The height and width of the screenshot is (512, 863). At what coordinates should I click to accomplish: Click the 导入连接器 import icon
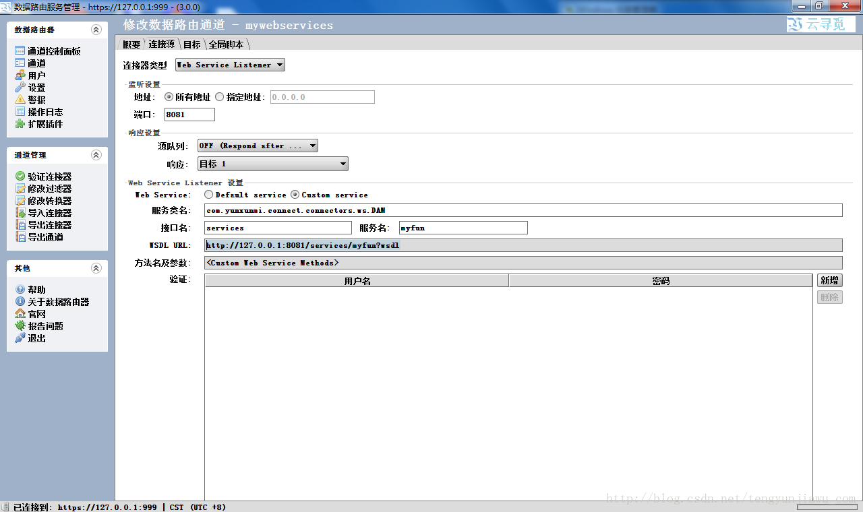[20, 213]
